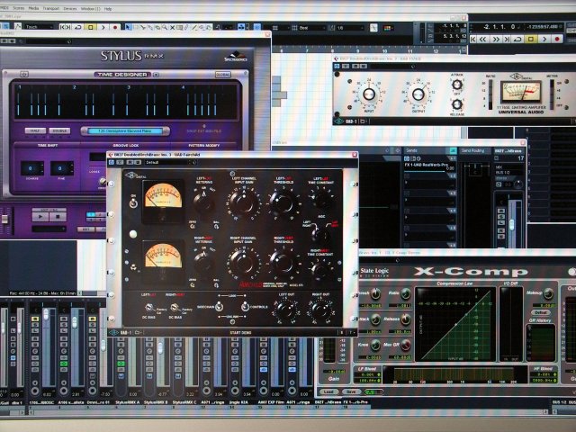Viewport: 576px width, 432px height.
Task: Open the Touch automation mode dropdown
Action: pos(40,27)
